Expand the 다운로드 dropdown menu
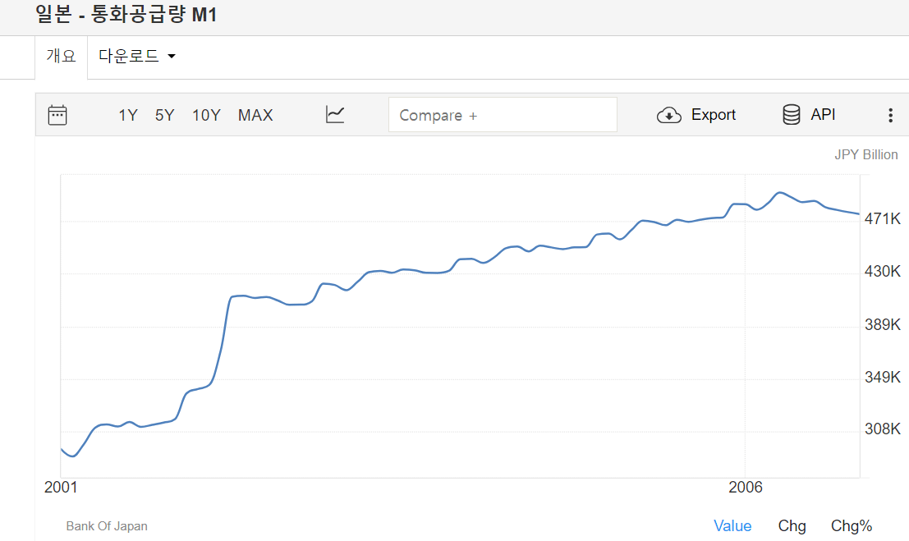909x541 pixels. tap(129, 57)
